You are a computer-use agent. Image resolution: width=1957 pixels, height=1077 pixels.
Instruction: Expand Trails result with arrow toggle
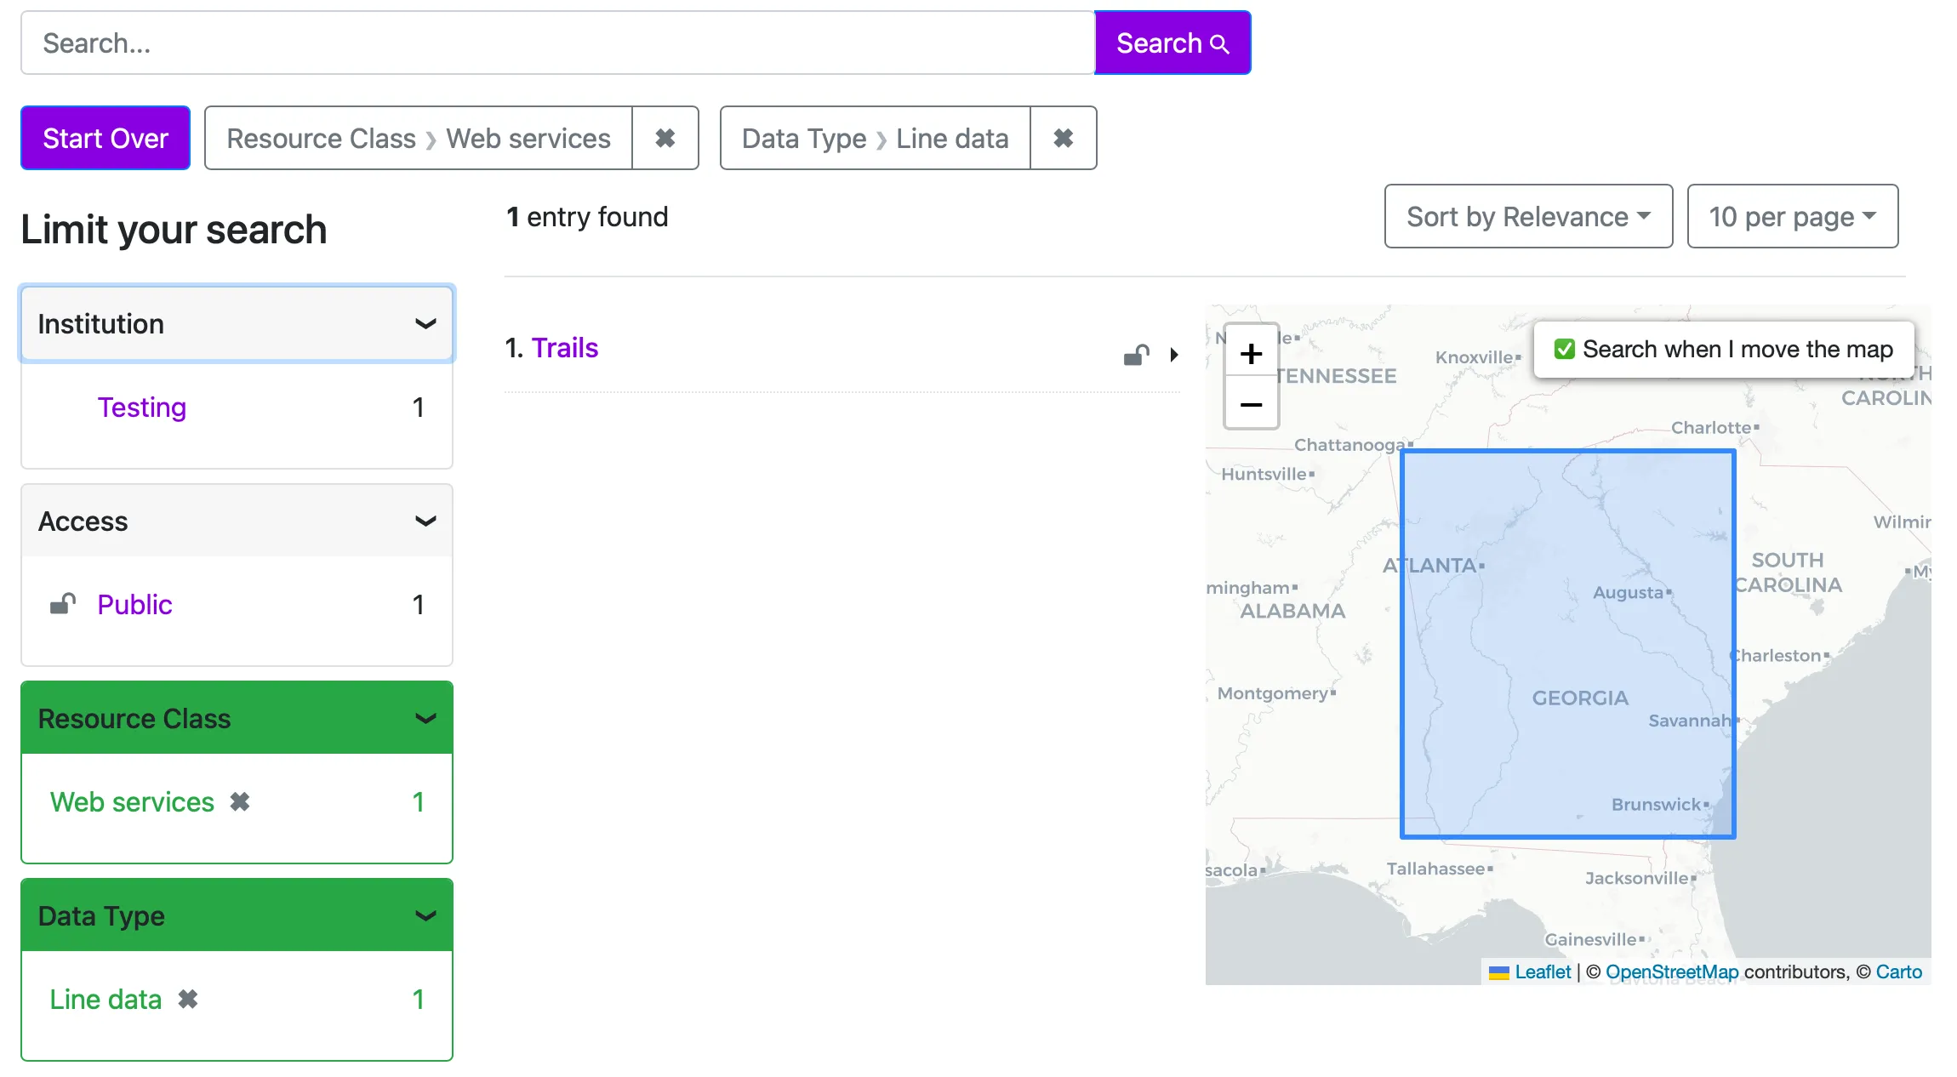1173,355
